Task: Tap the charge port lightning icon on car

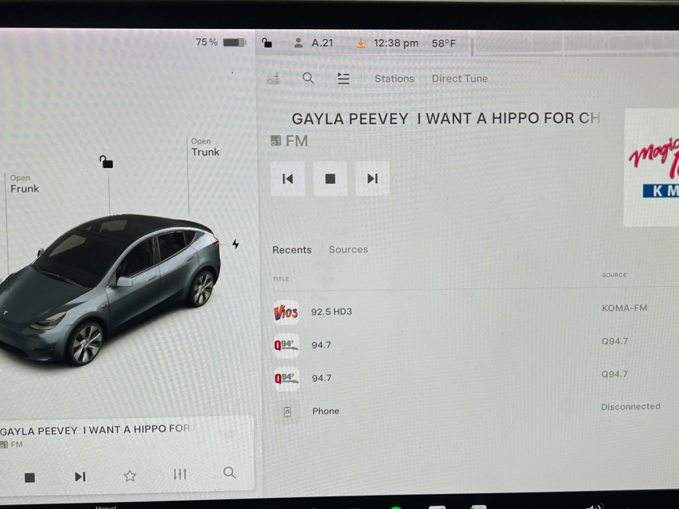Action: 236,245
